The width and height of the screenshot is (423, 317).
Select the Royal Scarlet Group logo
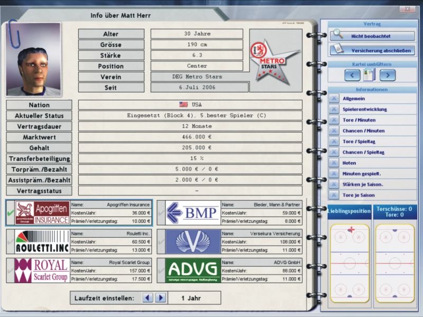pyautogui.click(x=42, y=271)
